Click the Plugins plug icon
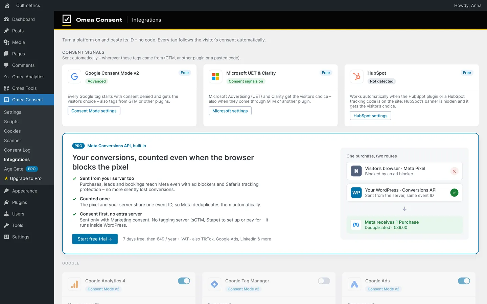The width and height of the screenshot is (487, 304). (6, 202)
